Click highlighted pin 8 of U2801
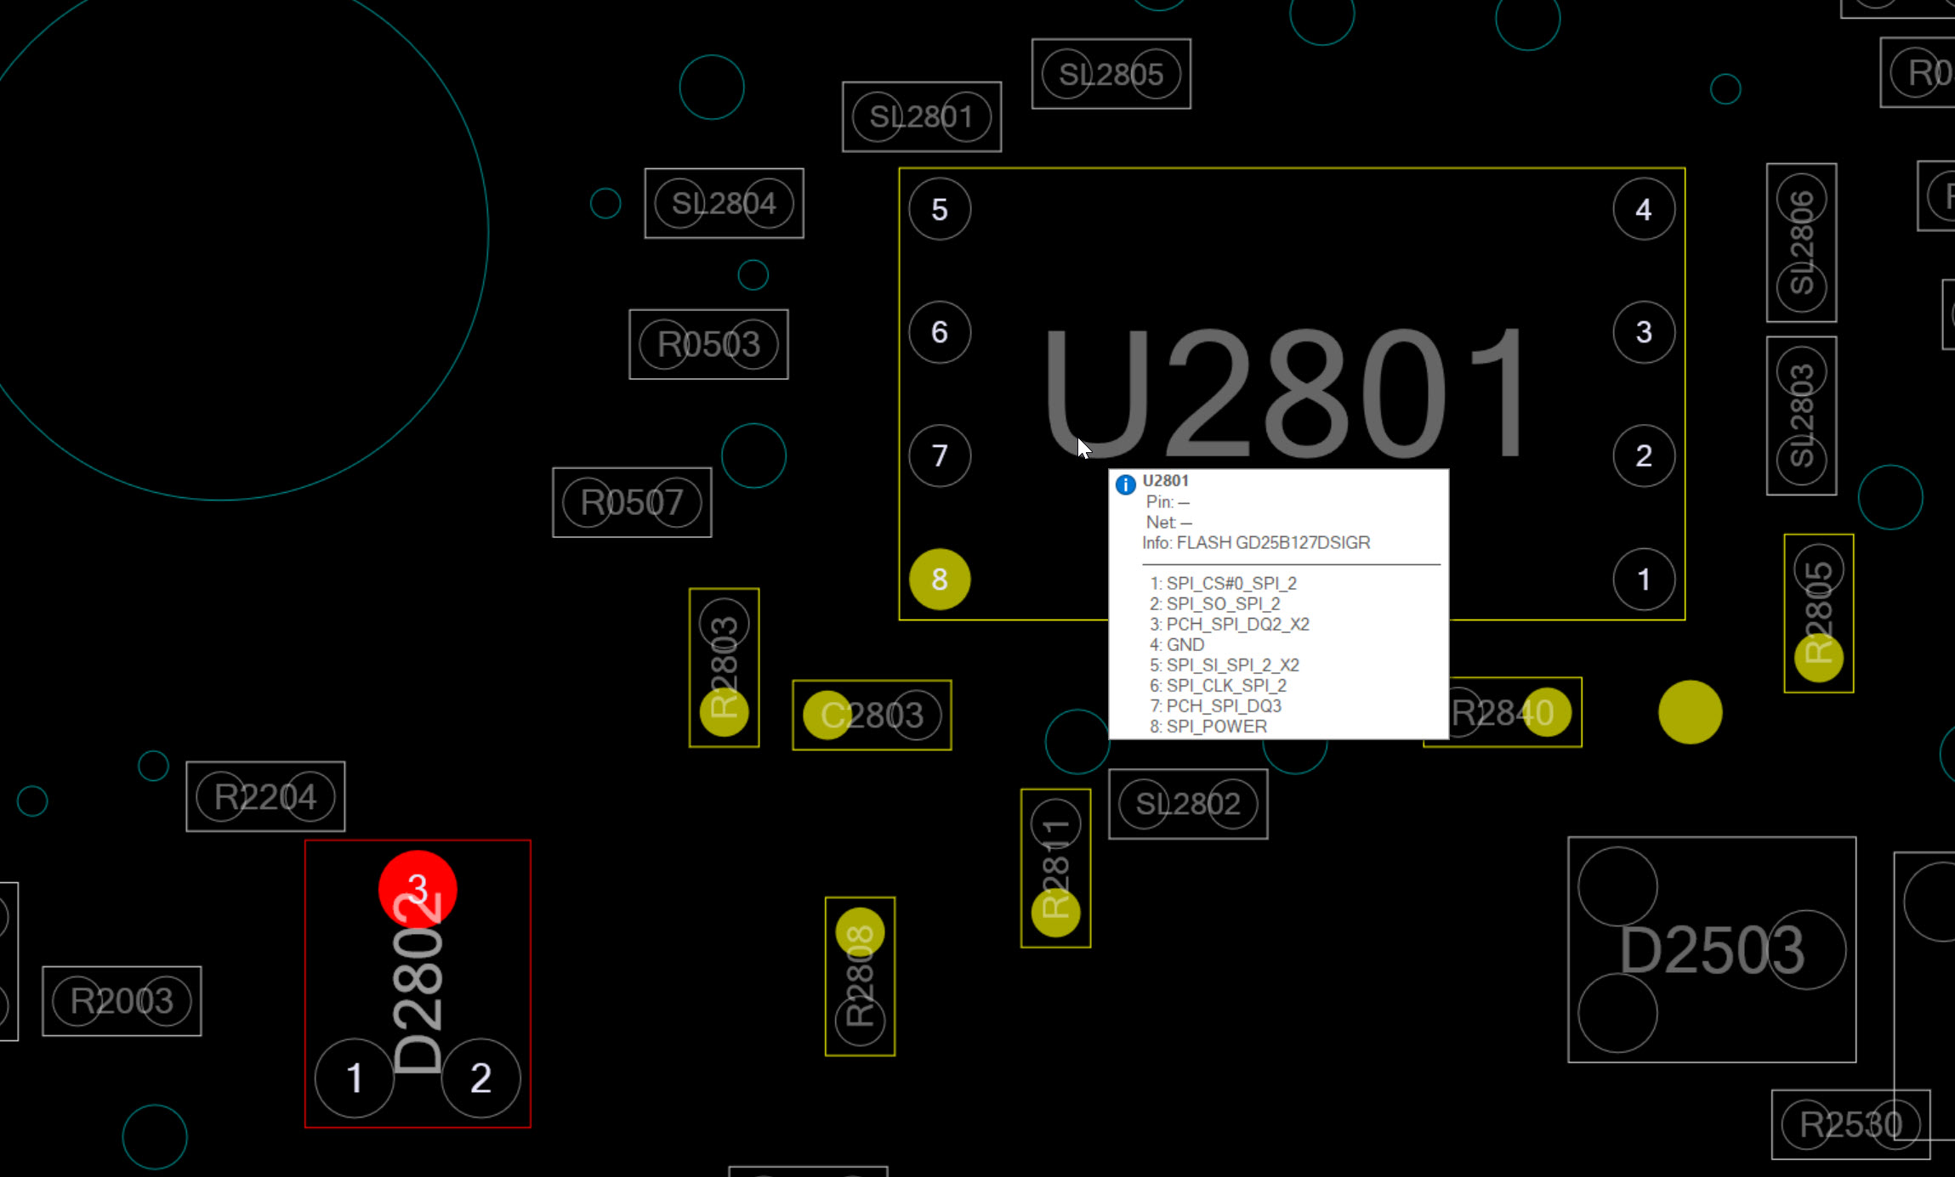The height and width of the screenshot is (1177, 1955). click(x=939, y=580)
